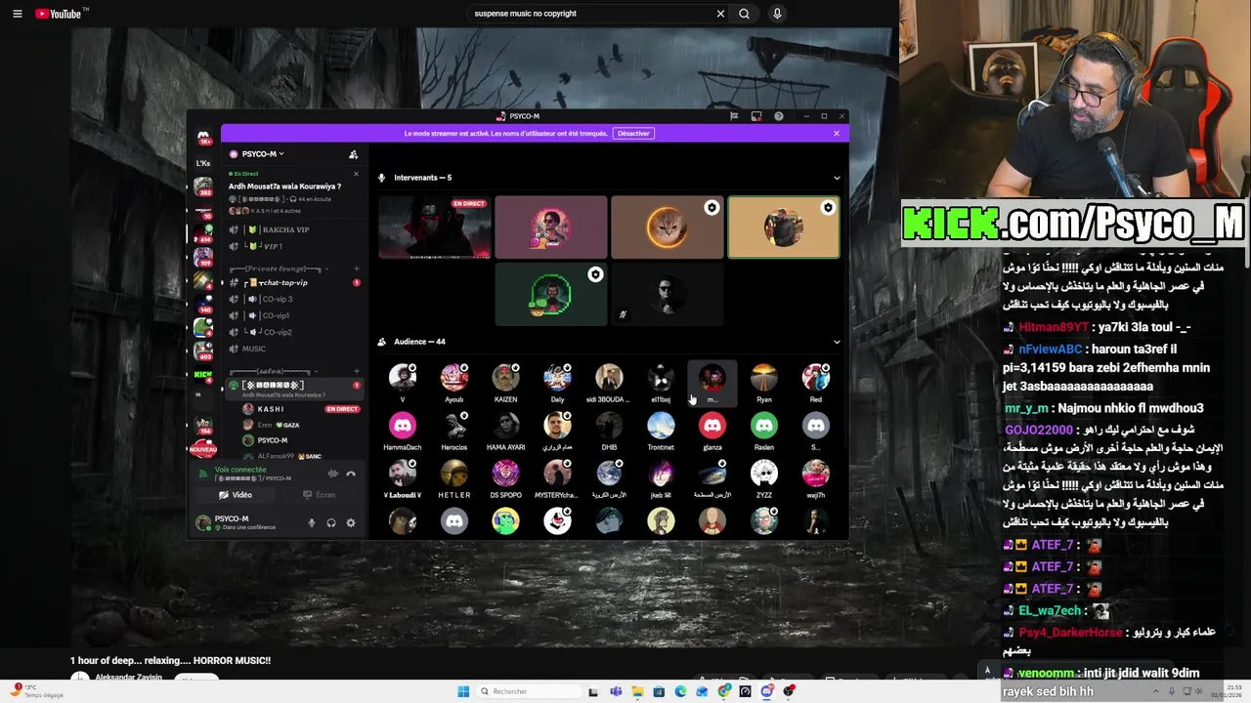Switch to the L'Ks server icon
Screen dimensions: 1251x703
[203, 163]
